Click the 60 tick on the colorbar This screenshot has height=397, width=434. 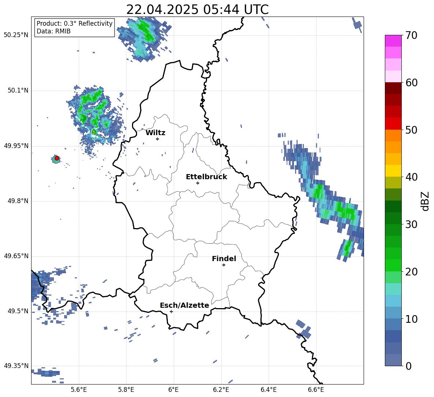point(411,83)
